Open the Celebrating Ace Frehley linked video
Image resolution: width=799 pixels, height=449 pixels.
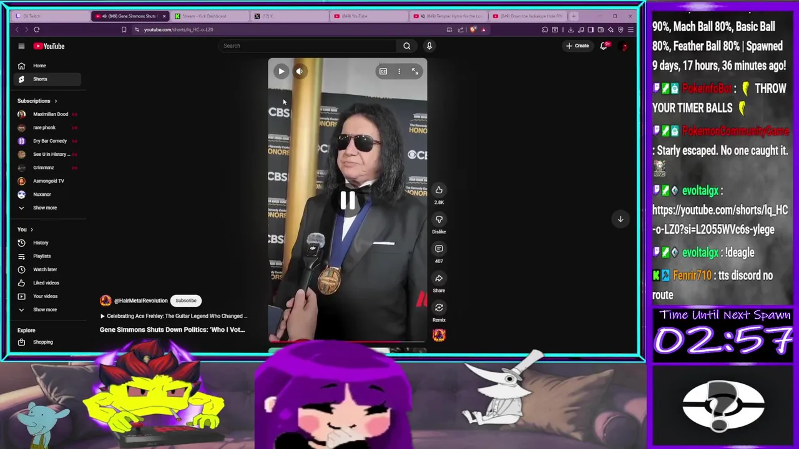(x=174, y=316)
